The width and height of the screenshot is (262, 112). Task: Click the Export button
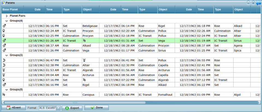(x=72, y=108)
